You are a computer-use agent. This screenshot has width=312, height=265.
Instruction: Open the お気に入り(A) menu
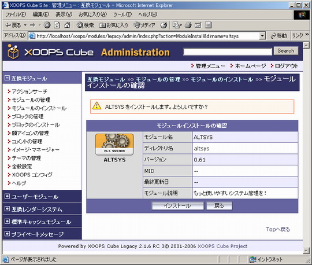coord(92,14)
